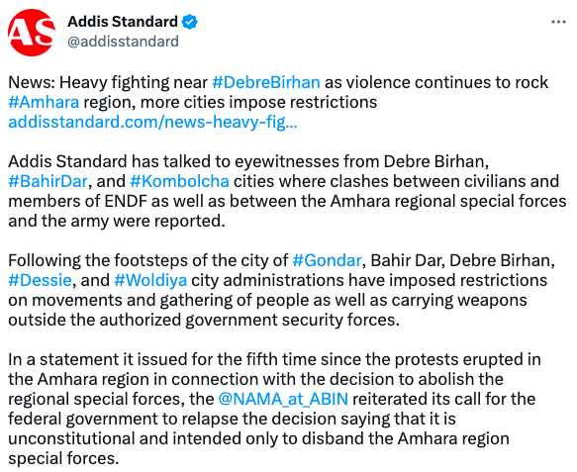Click the word ENDF in the tweet
577x472 pixels.
(126, 202)
